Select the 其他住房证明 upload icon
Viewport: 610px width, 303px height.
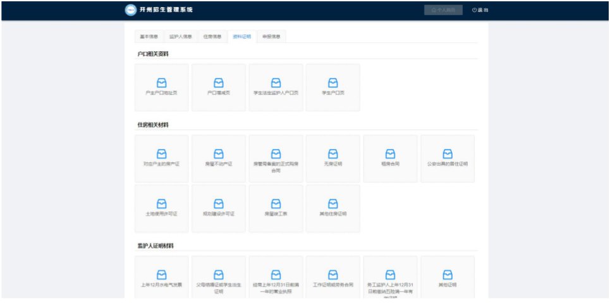(333, 204)
